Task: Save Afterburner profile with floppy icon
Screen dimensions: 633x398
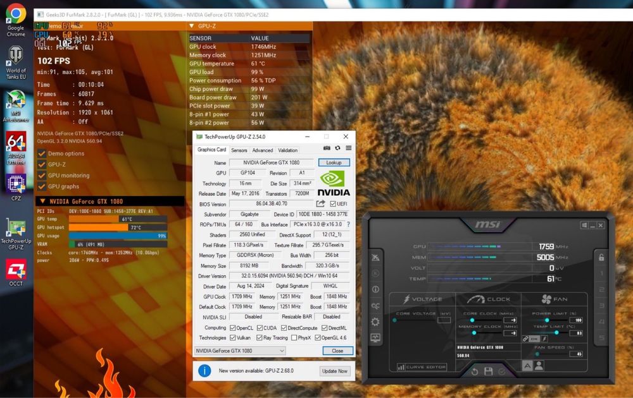Action: click(x=488, y=371)
